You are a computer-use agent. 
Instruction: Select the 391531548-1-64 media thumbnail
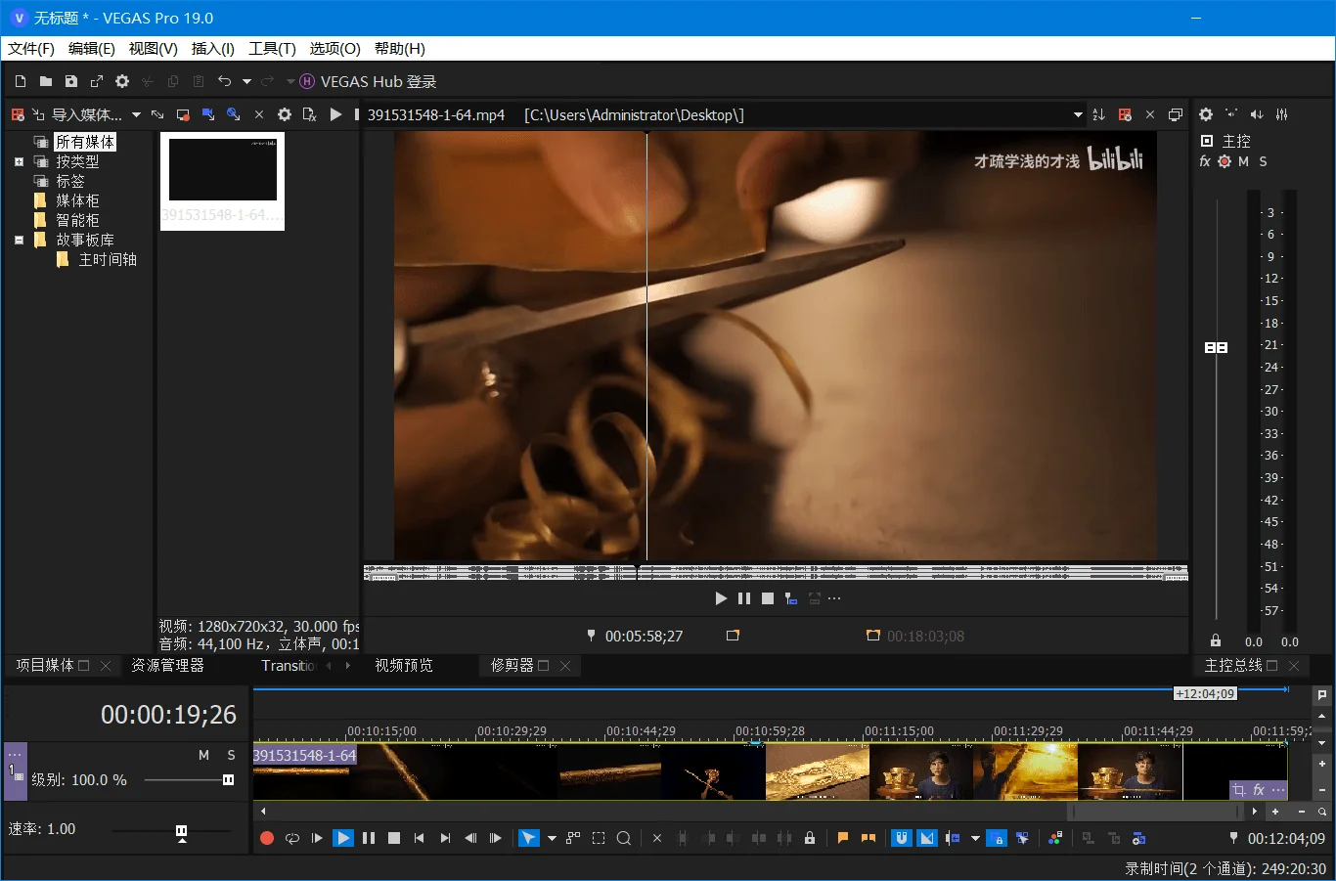221,171
